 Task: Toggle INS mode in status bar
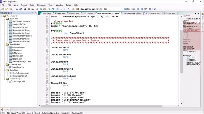click(8, 113)
